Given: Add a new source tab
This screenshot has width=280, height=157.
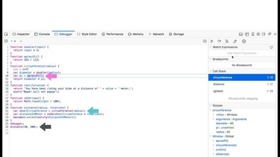Looking at the screenshot, I should click(x=21, y=41).
